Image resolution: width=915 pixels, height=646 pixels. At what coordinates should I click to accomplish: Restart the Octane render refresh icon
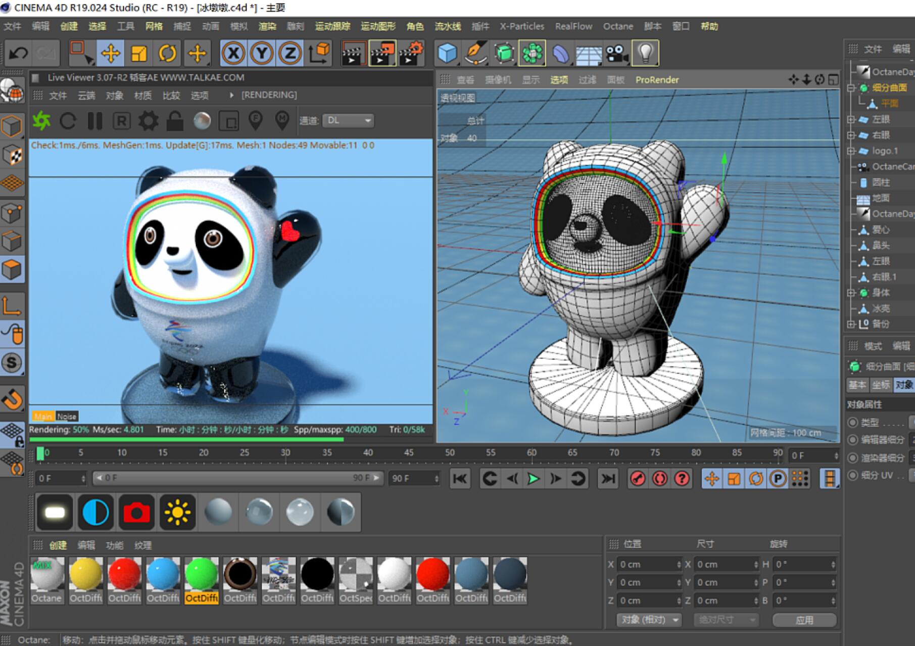[x=68, y=121]
